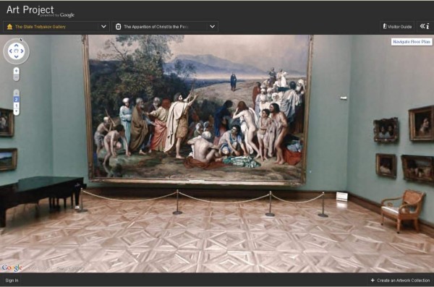
Task: Zoom out with the minus button
Action: tap(17, 78)
